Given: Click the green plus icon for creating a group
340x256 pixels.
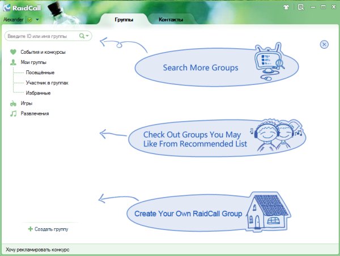Looking at the screenshot, I should coord(31,229).
